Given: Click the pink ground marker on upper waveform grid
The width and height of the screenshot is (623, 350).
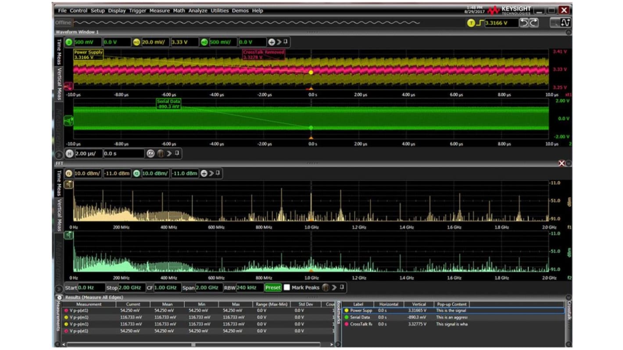Looking at the screenshot, I should click(x=69, y=86).
